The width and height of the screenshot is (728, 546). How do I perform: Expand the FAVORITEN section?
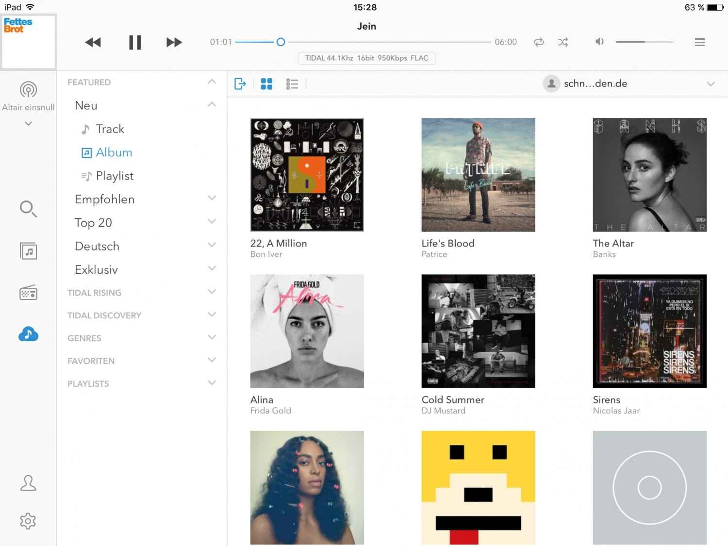coord(212,360)
